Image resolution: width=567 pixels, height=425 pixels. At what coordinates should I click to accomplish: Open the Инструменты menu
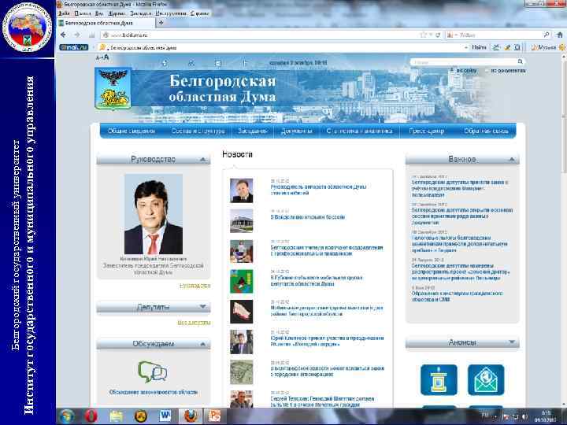coord(171,13)
